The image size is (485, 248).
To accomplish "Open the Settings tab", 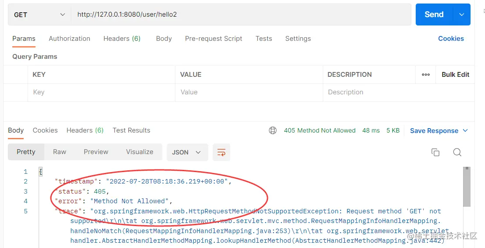I will point(298,39).
